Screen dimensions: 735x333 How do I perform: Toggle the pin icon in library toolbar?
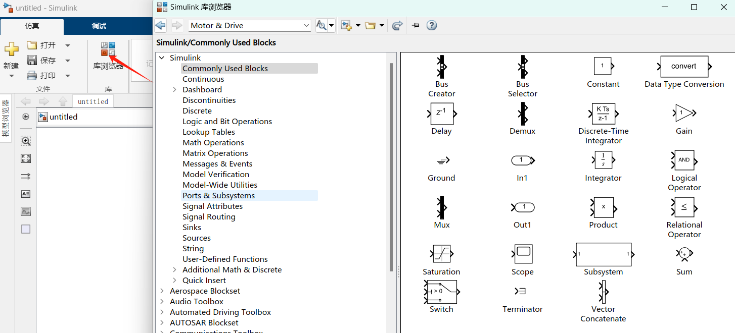pos(416,25)
